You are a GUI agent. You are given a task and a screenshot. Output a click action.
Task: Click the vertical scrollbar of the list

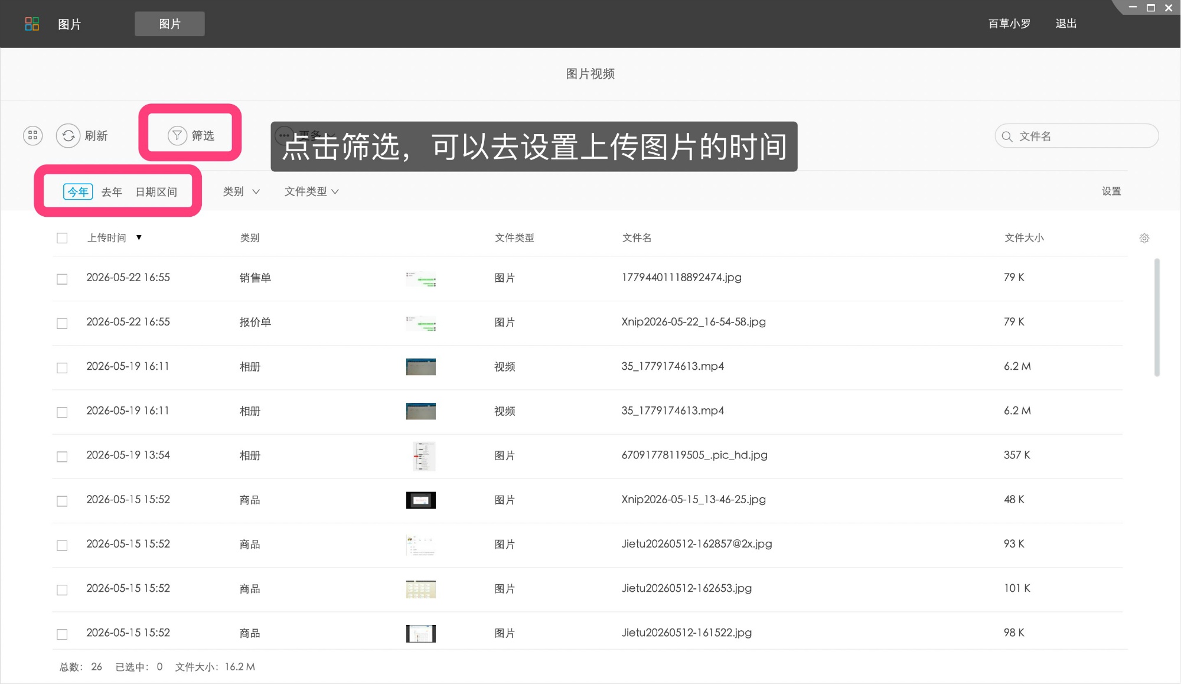click(1157, 317)
